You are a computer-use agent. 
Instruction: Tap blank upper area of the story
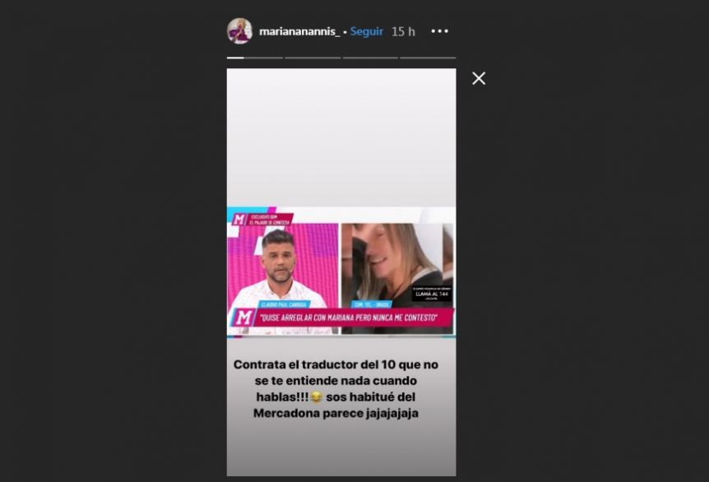pyautogui.click(x=341, y=136)
